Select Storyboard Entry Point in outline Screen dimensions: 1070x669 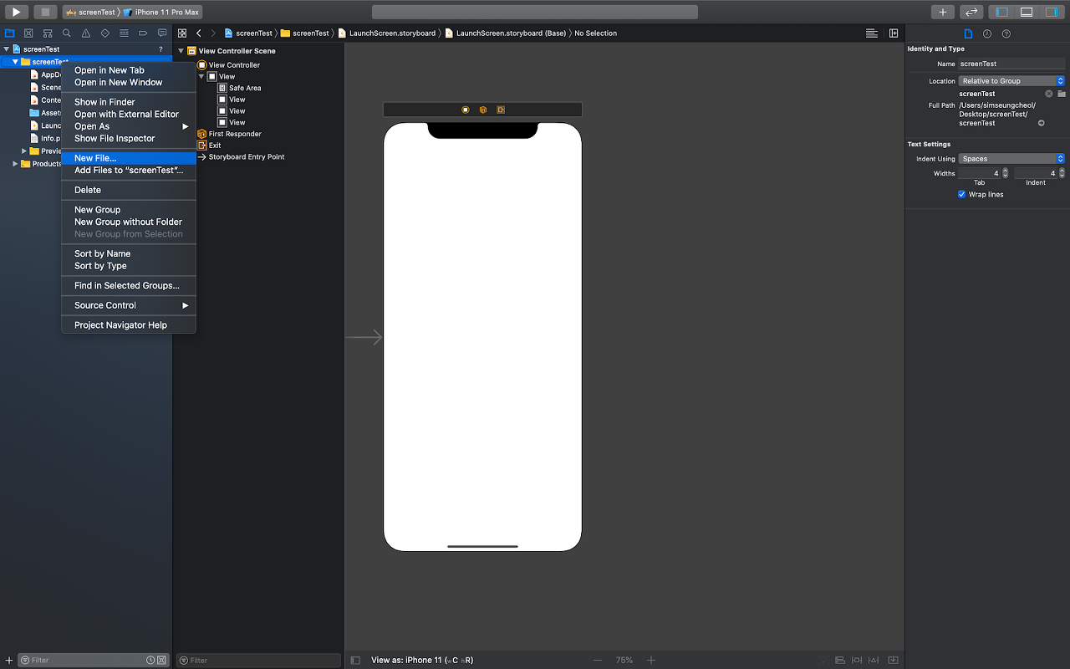pos(241,157)
